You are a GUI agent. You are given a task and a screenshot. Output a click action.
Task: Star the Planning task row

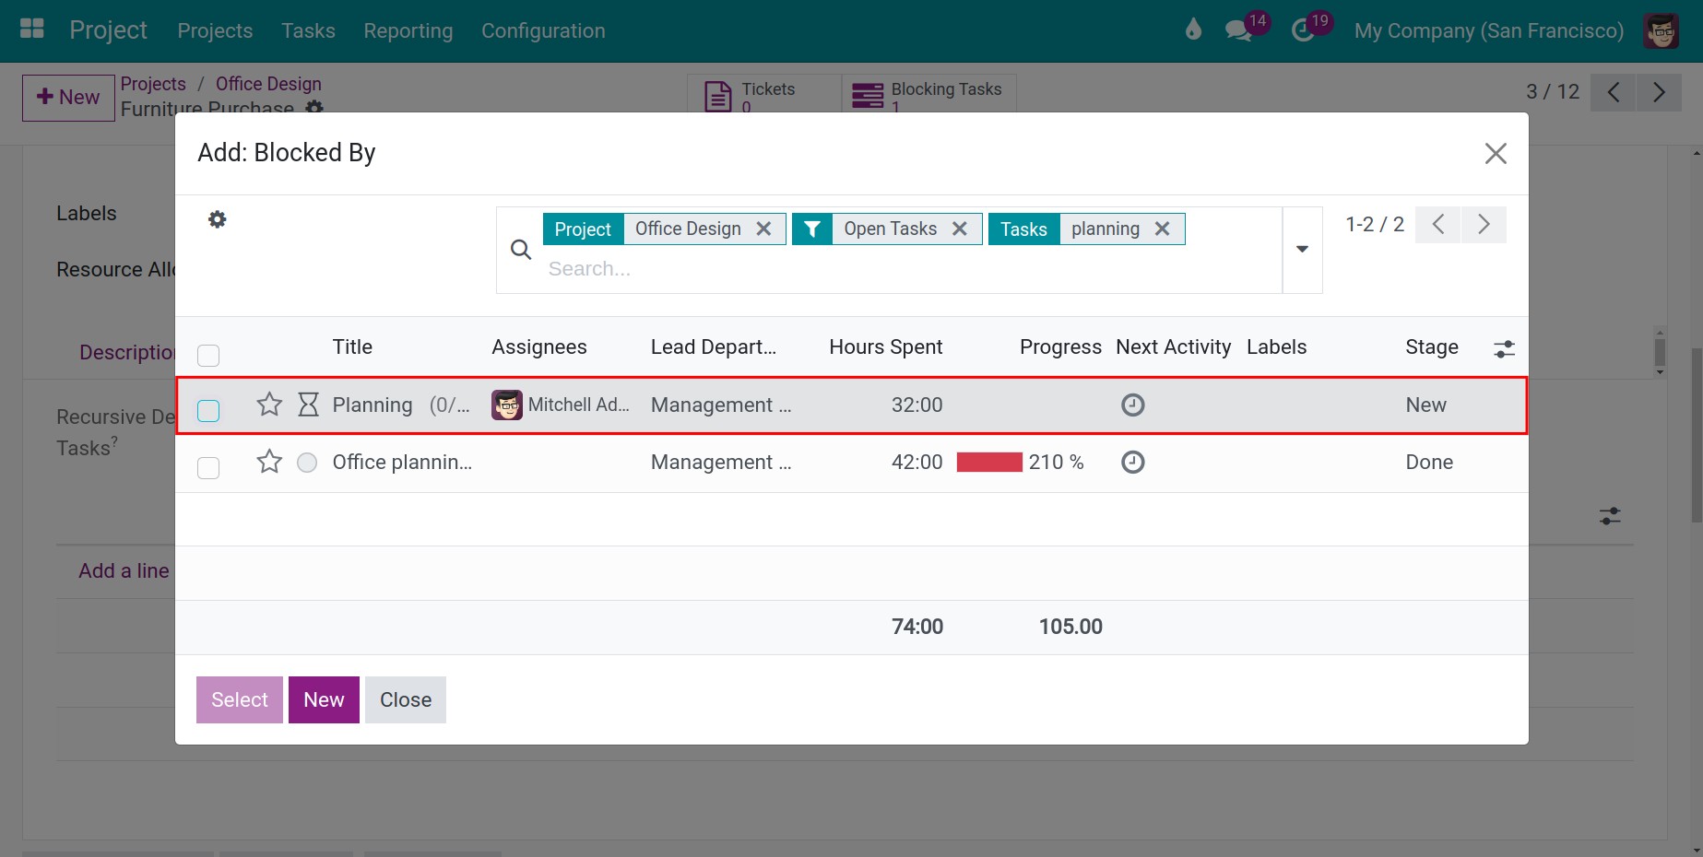(269, 404)
